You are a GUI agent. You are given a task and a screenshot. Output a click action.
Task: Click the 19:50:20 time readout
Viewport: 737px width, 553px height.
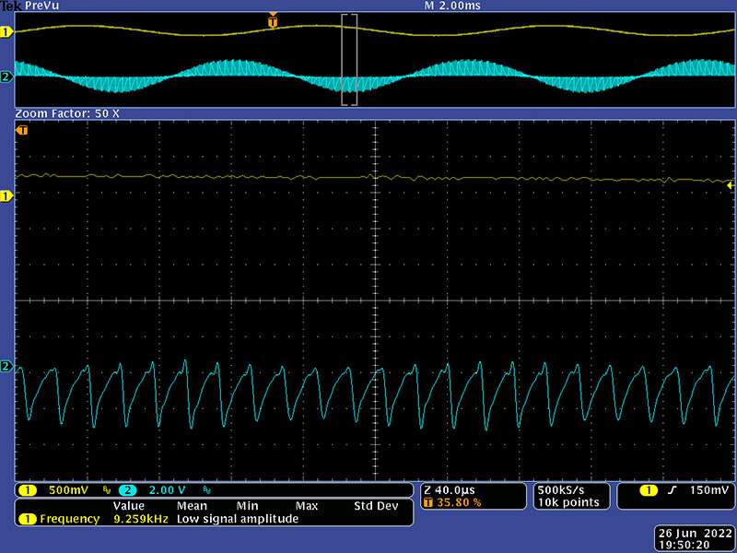[x=684, y=545]
